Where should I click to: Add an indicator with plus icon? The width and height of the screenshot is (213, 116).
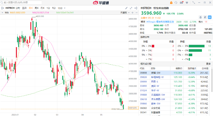click(132, 12)
